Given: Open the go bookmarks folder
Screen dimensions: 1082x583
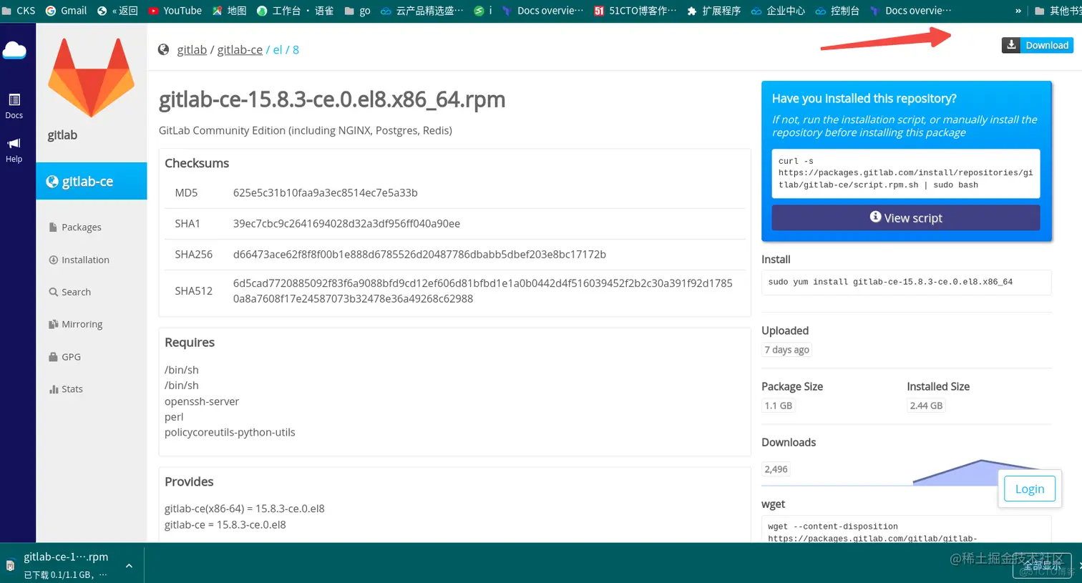Looking at the screenshot, I should (x=357, y=11).
